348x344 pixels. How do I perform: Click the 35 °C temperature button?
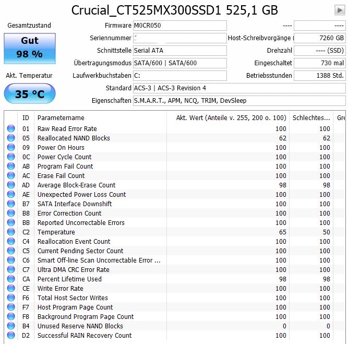[x=30, y=93]
